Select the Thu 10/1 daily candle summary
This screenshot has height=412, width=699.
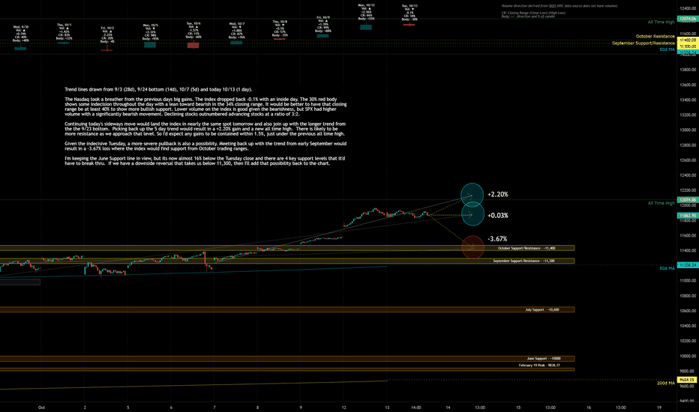click(64, 31)
